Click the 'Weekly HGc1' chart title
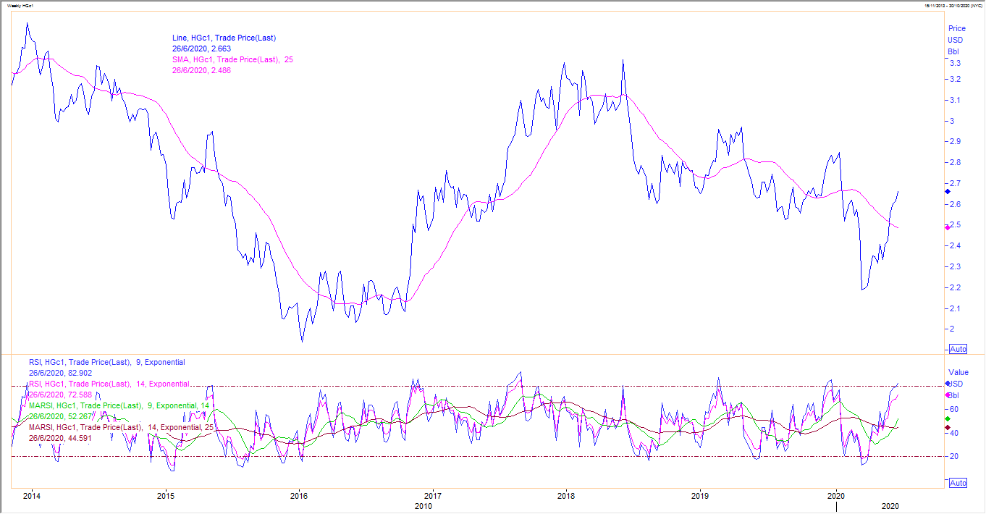This screenshot has width=986, height=514. click(20, 6)
